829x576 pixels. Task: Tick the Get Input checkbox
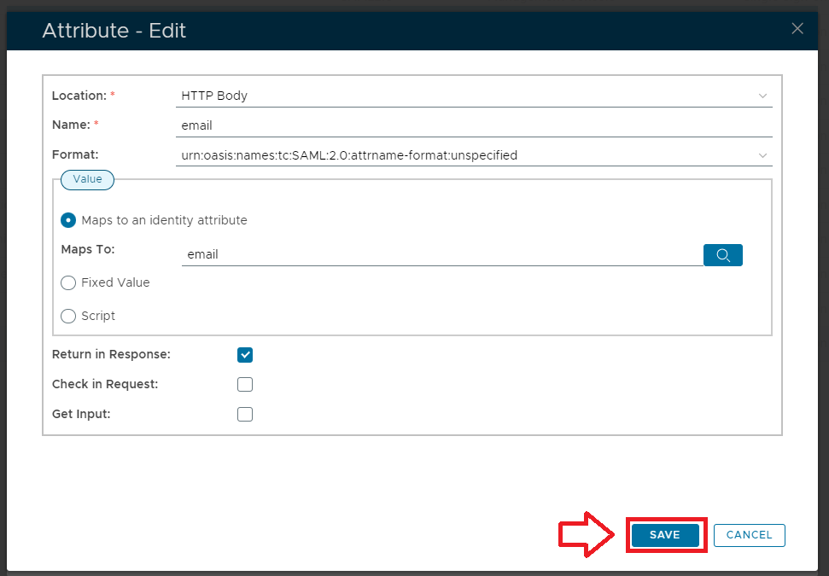point(245,415)
